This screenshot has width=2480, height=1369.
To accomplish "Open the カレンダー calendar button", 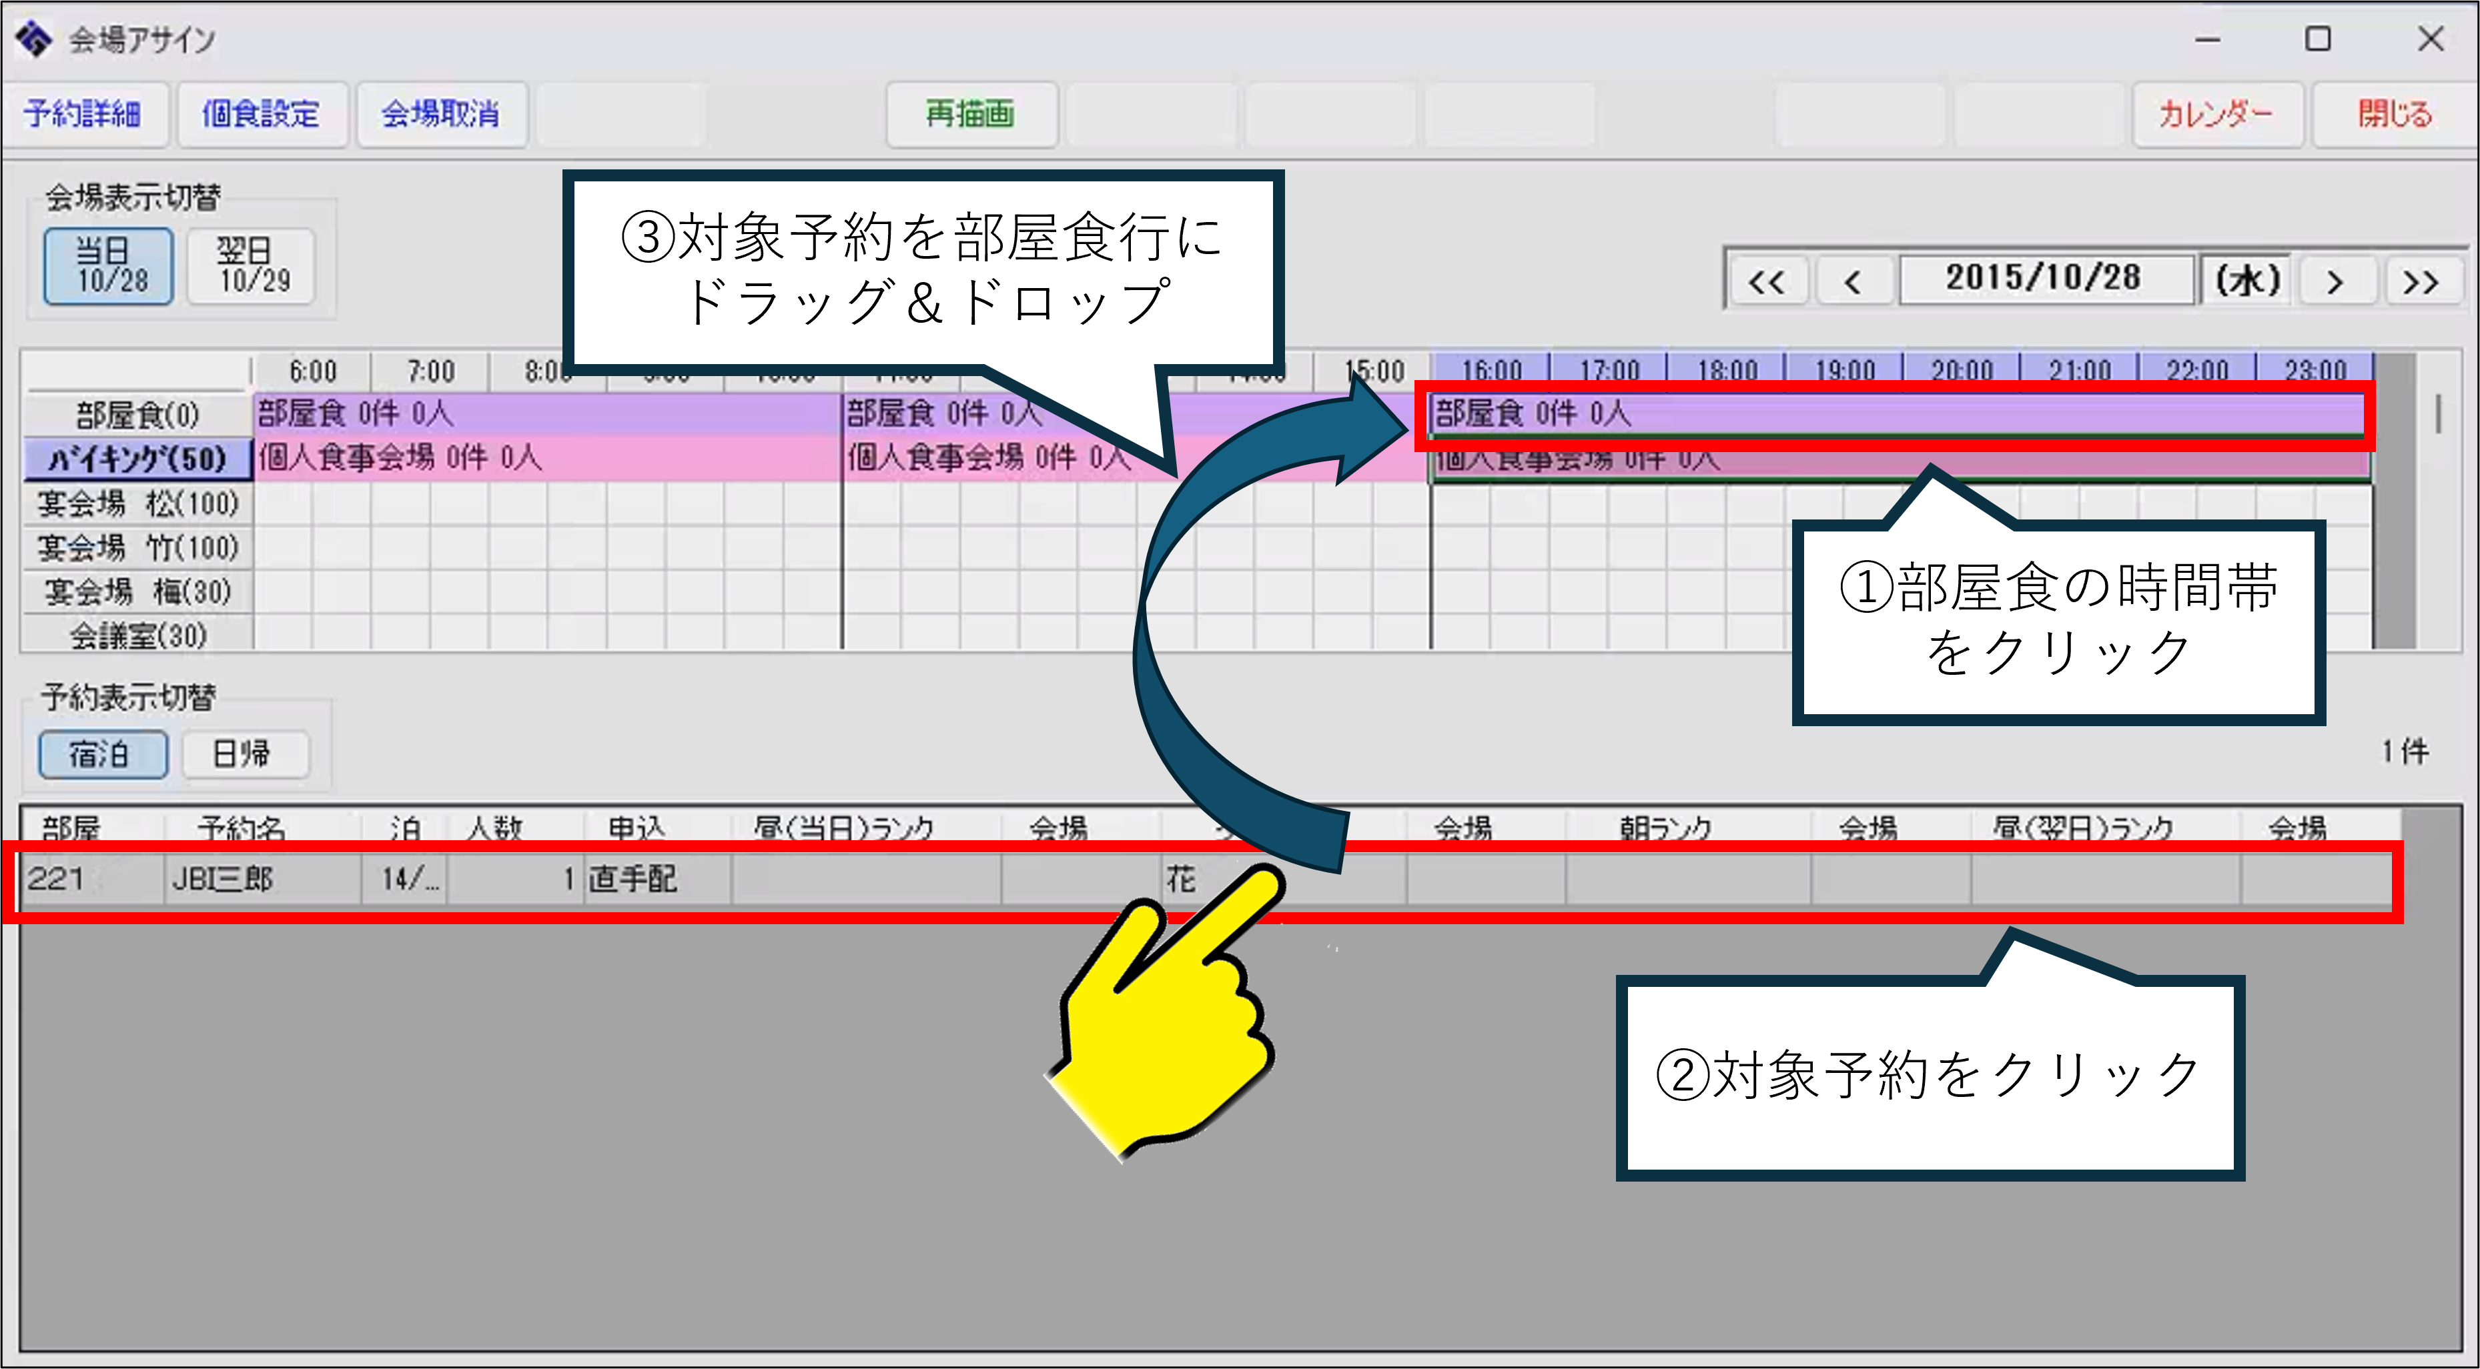I will click(2215, 115).
